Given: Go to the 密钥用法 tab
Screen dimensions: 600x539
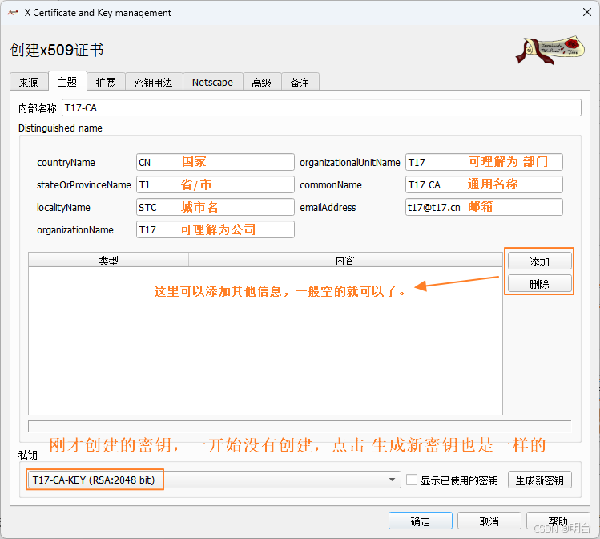Looking at the screenshot, I should pos(154,82).
